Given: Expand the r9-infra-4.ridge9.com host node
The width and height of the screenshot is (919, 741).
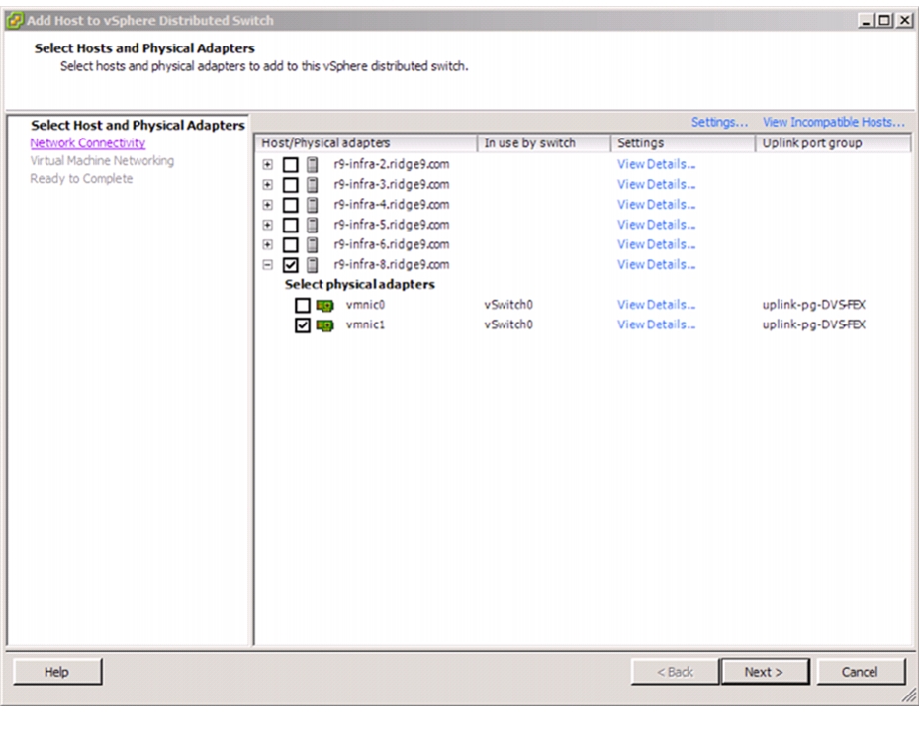Looking at the screenshot, I should 268,205.
